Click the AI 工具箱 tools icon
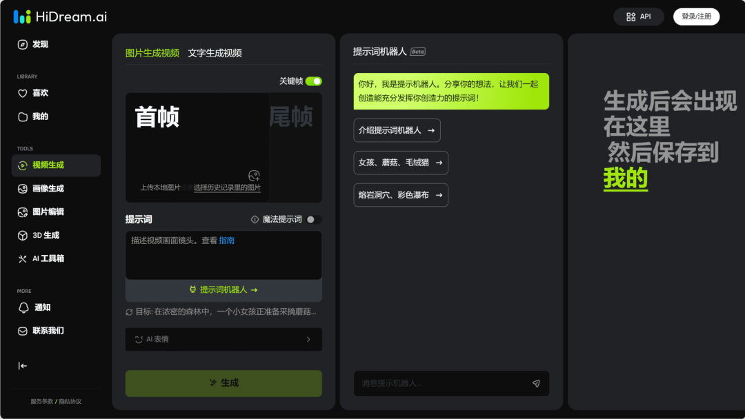The height and width of the screenshot is (419, 745). click(22, 258)
